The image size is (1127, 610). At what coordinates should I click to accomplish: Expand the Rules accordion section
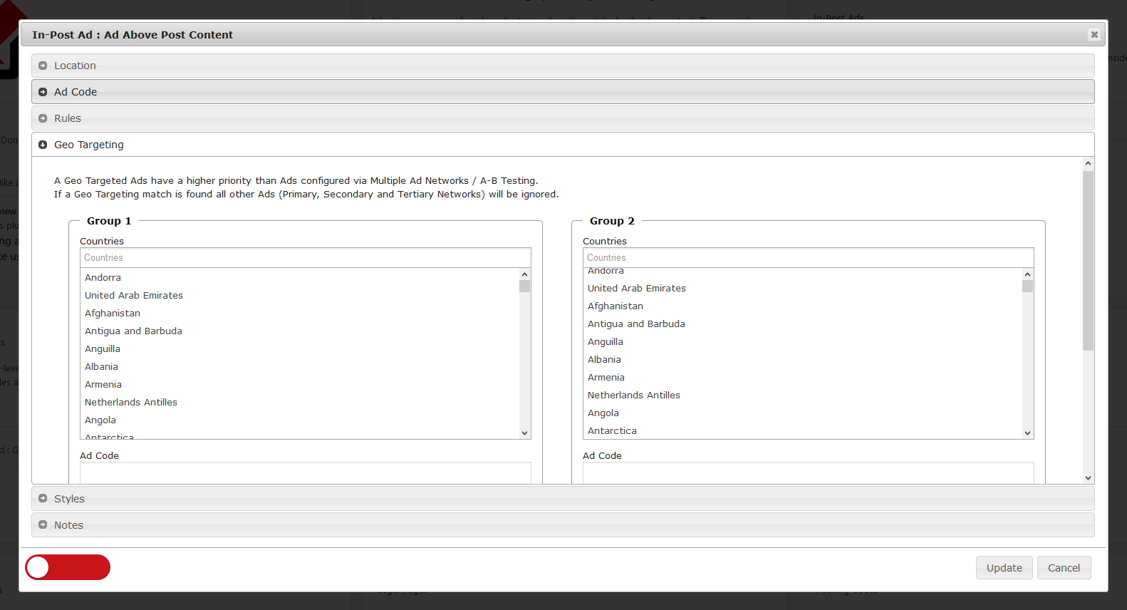click(563, 118)
